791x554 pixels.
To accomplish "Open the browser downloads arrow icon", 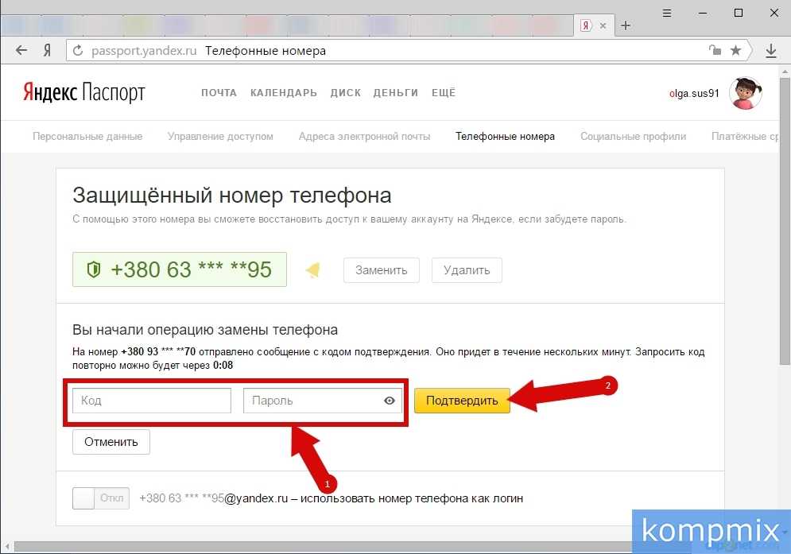I will (770, 50).
